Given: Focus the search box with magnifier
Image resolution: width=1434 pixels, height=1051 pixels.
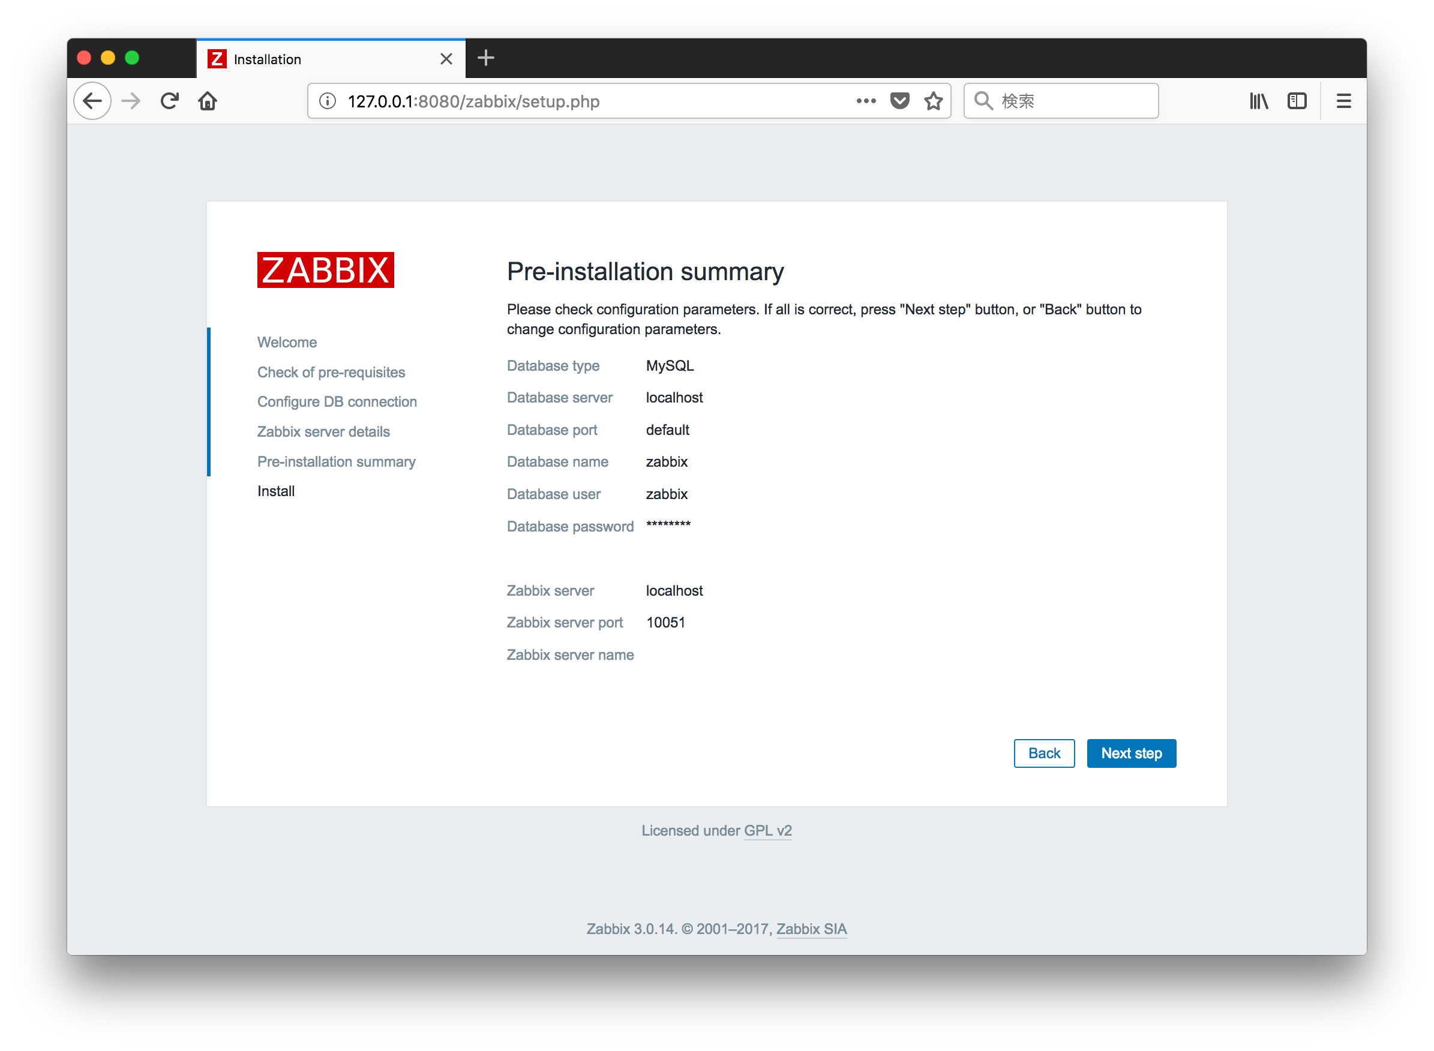Looking at the screenshot, I should pos(1061,101).
